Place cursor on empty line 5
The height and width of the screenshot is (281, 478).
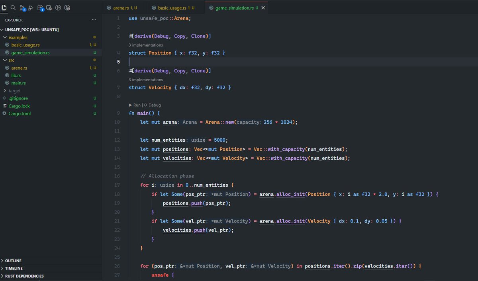(303, 62)
